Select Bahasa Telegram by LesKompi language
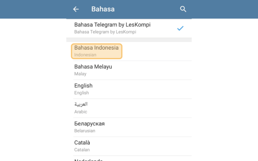This screenshot has width=258, height=161. (129, 28)
